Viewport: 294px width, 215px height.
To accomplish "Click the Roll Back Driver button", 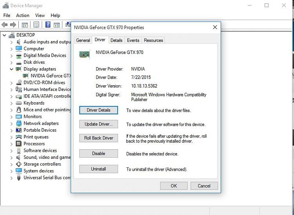I will [x=99, y=138].
